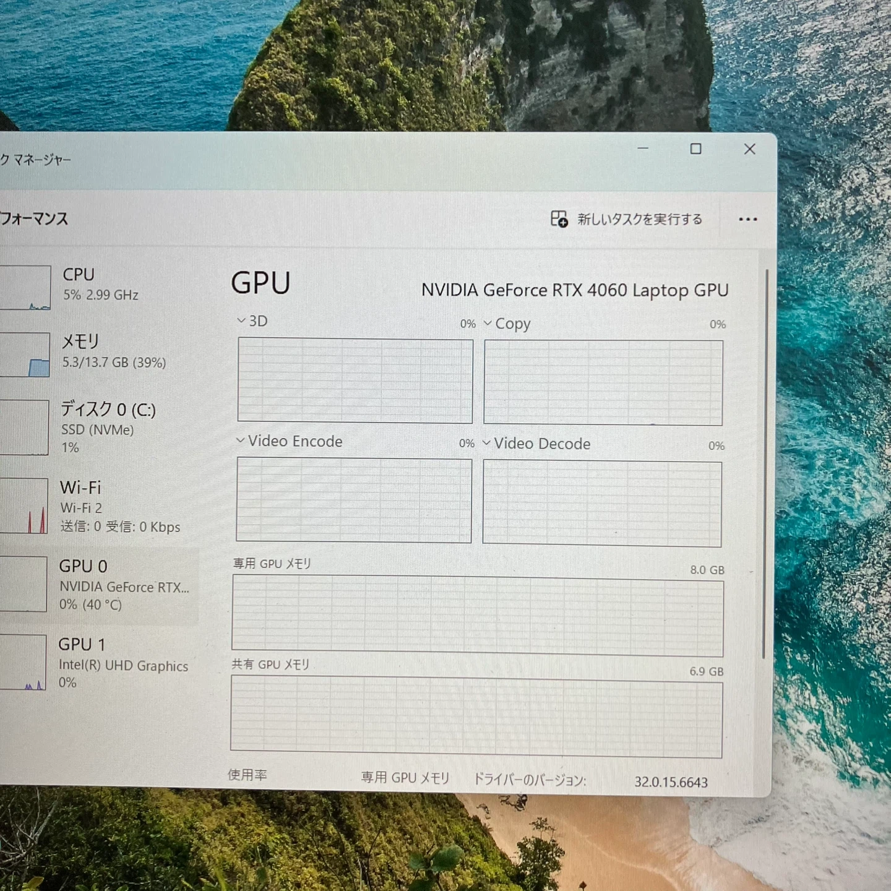
Task: Click the vertical scrollbar of GPU panel
Action: [x=765, y=464]
